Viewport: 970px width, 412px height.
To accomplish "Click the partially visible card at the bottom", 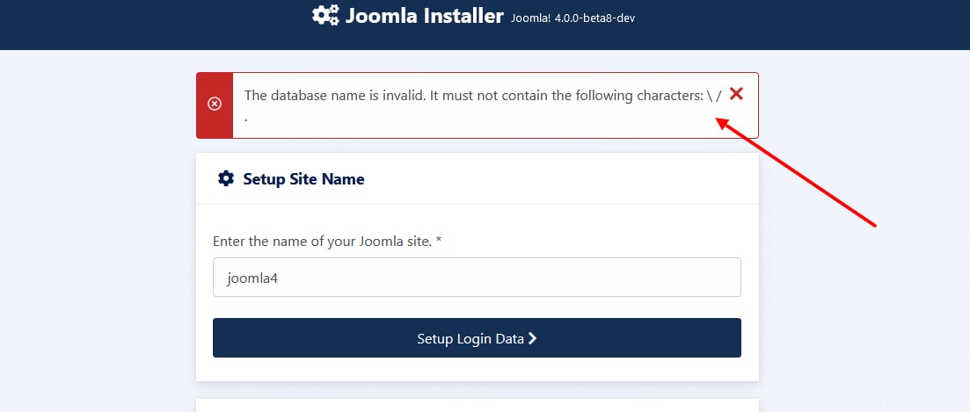I will (x=477, y=406).
